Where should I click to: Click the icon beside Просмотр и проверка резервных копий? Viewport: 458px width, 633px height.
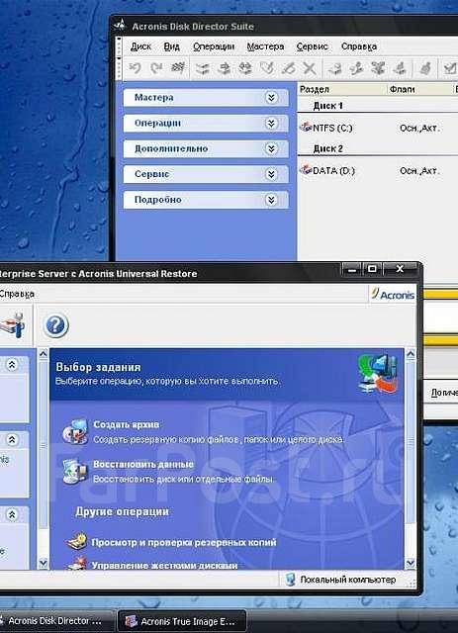[77, 541]
